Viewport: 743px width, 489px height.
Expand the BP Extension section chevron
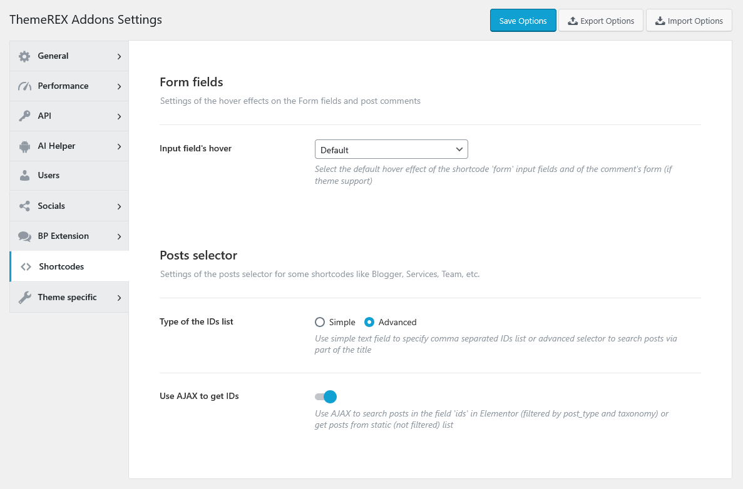point(119,236)
